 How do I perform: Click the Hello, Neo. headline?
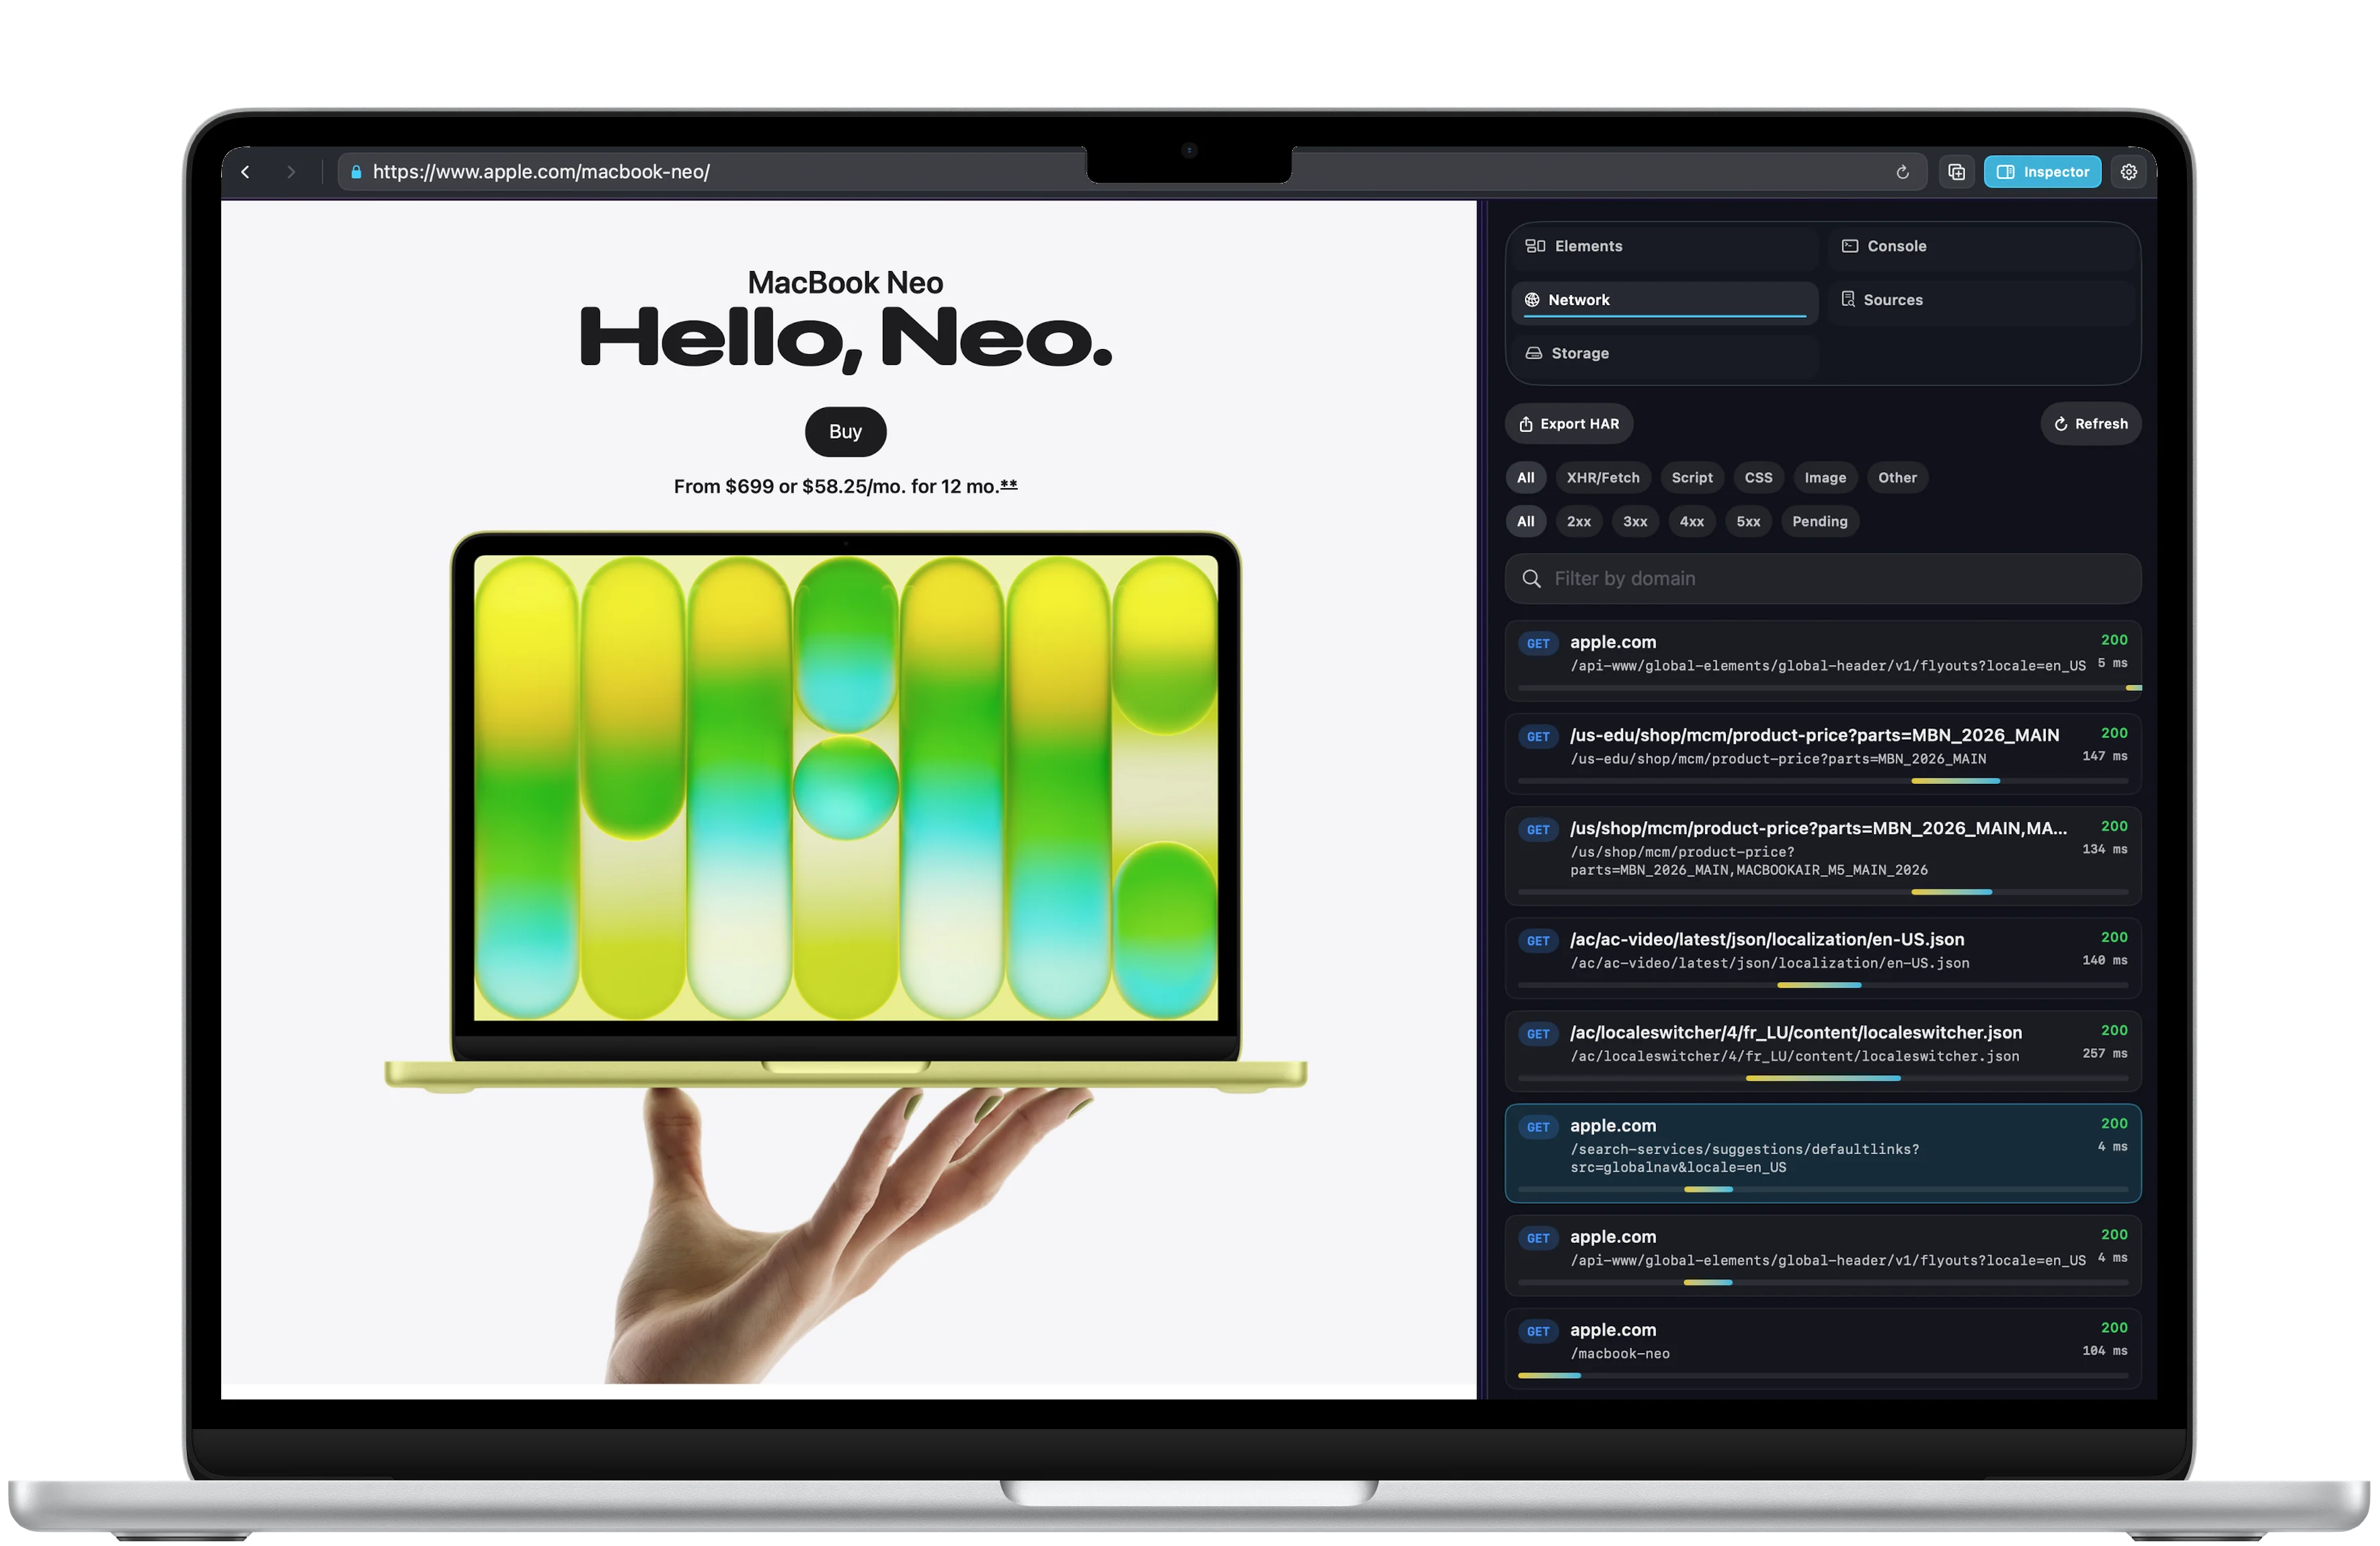[845, 339]
